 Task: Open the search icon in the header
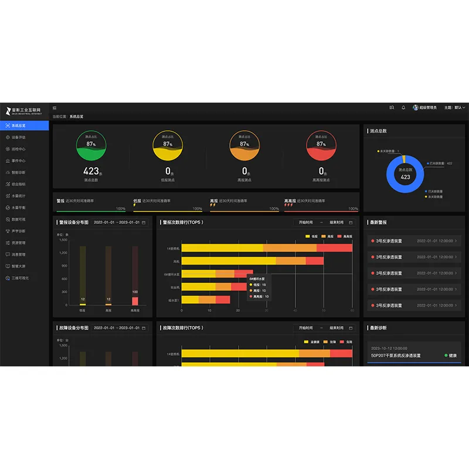pos(392,108)
